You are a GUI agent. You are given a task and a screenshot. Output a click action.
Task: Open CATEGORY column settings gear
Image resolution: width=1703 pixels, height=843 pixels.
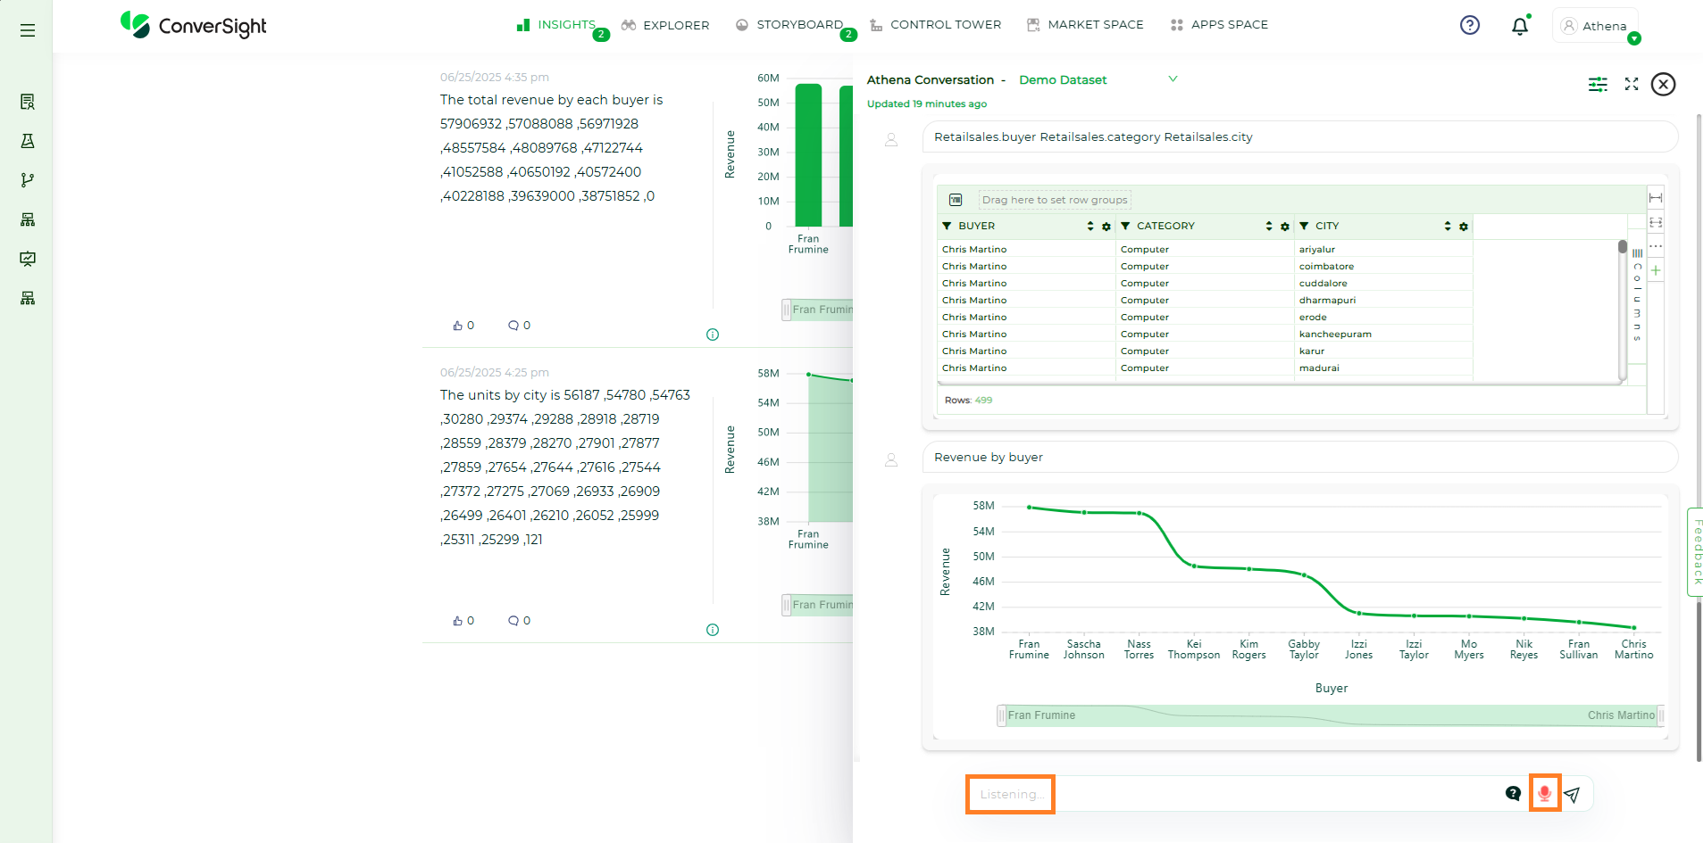click(x=1285, y=227)
